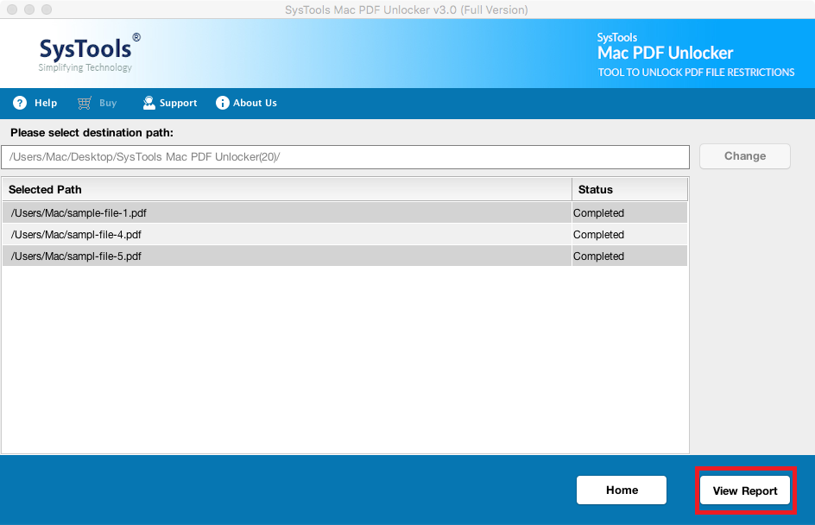Click inside the destination path field
The height and width of the screenshot is (525, 815).
point(345,156)
